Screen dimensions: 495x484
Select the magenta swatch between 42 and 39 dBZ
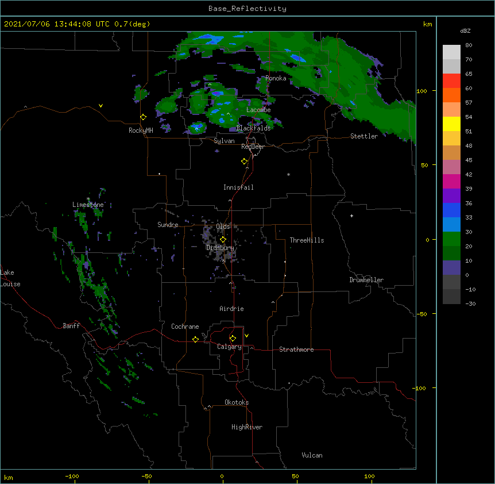click(451, 181)
